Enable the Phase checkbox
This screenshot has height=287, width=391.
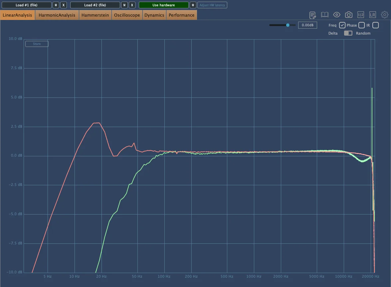[x=361, y=25]
